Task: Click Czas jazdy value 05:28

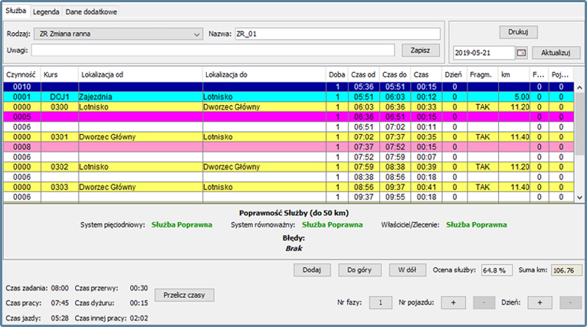Action: pyautogui.click(x=60, y=318)
